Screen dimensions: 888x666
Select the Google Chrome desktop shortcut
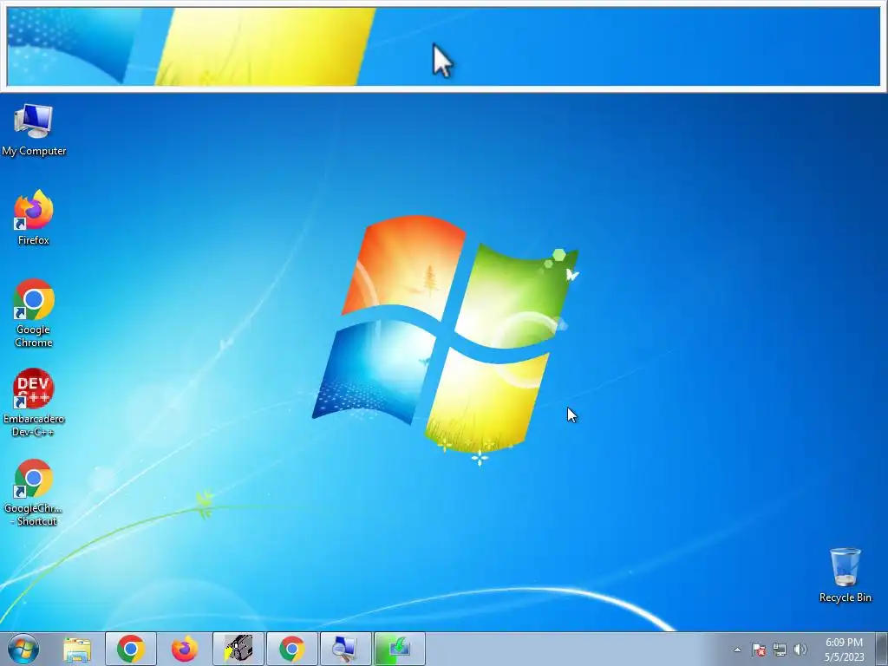(x=34, y=313)
